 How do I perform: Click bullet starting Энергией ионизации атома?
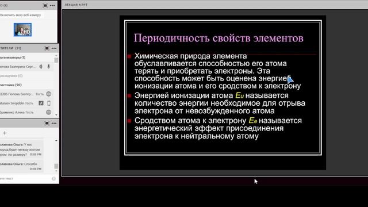pyautogui.click(x=220, y=103)
